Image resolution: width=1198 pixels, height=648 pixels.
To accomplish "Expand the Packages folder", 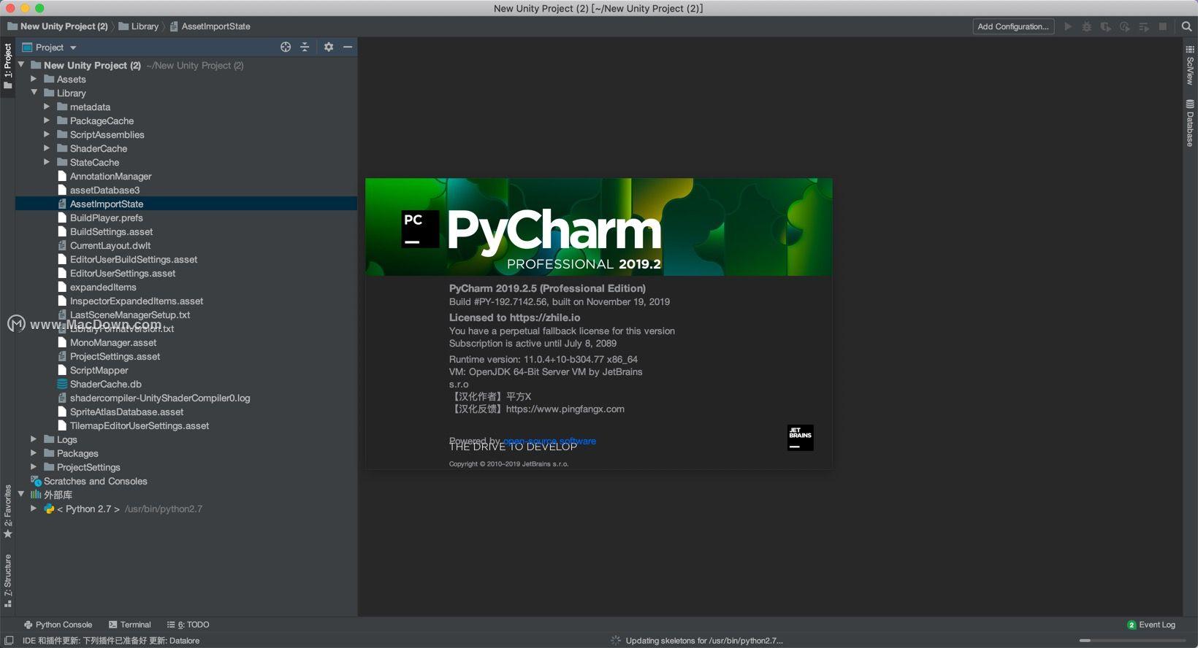I will click(x=34, y=453).
